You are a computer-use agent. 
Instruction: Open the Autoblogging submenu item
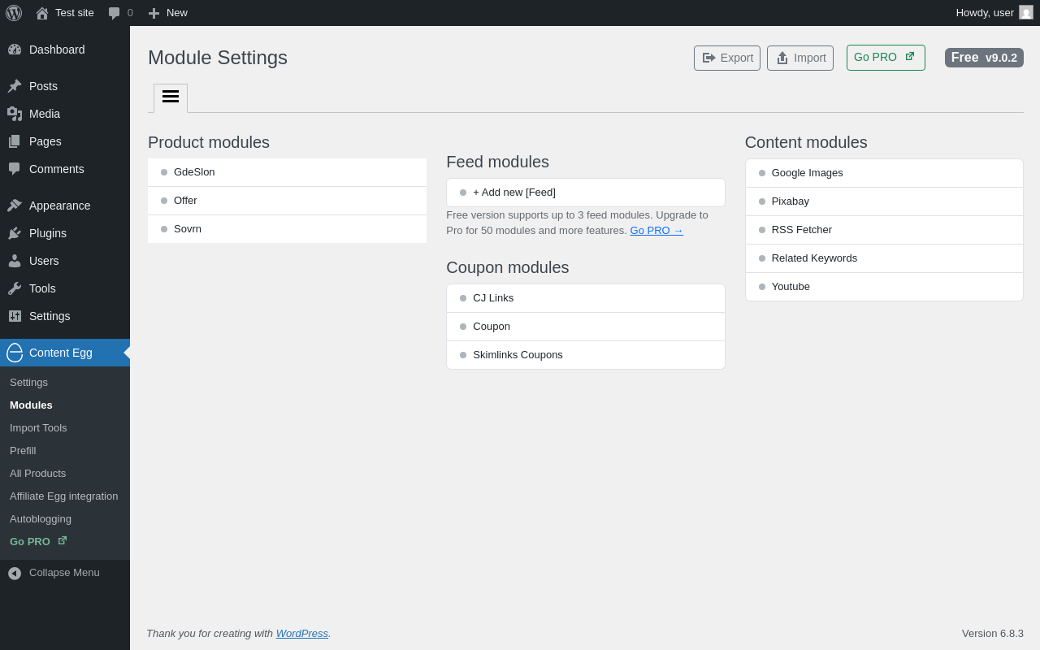[x=41, y=519]
